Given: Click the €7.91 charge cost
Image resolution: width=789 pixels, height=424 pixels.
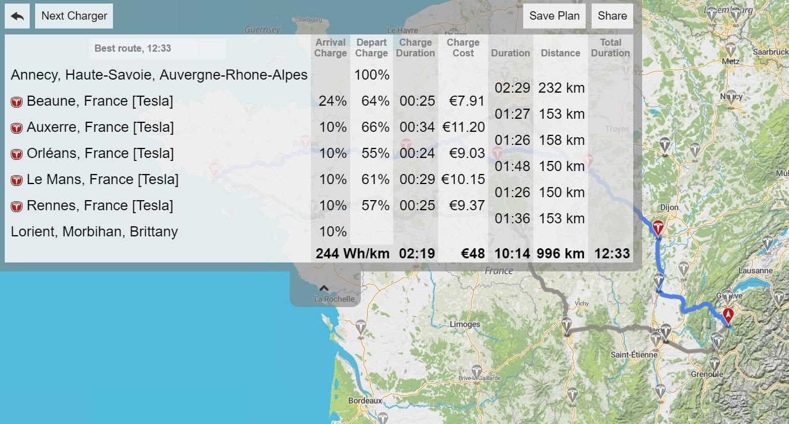Looking at the screenshot, I should point(467,101).
